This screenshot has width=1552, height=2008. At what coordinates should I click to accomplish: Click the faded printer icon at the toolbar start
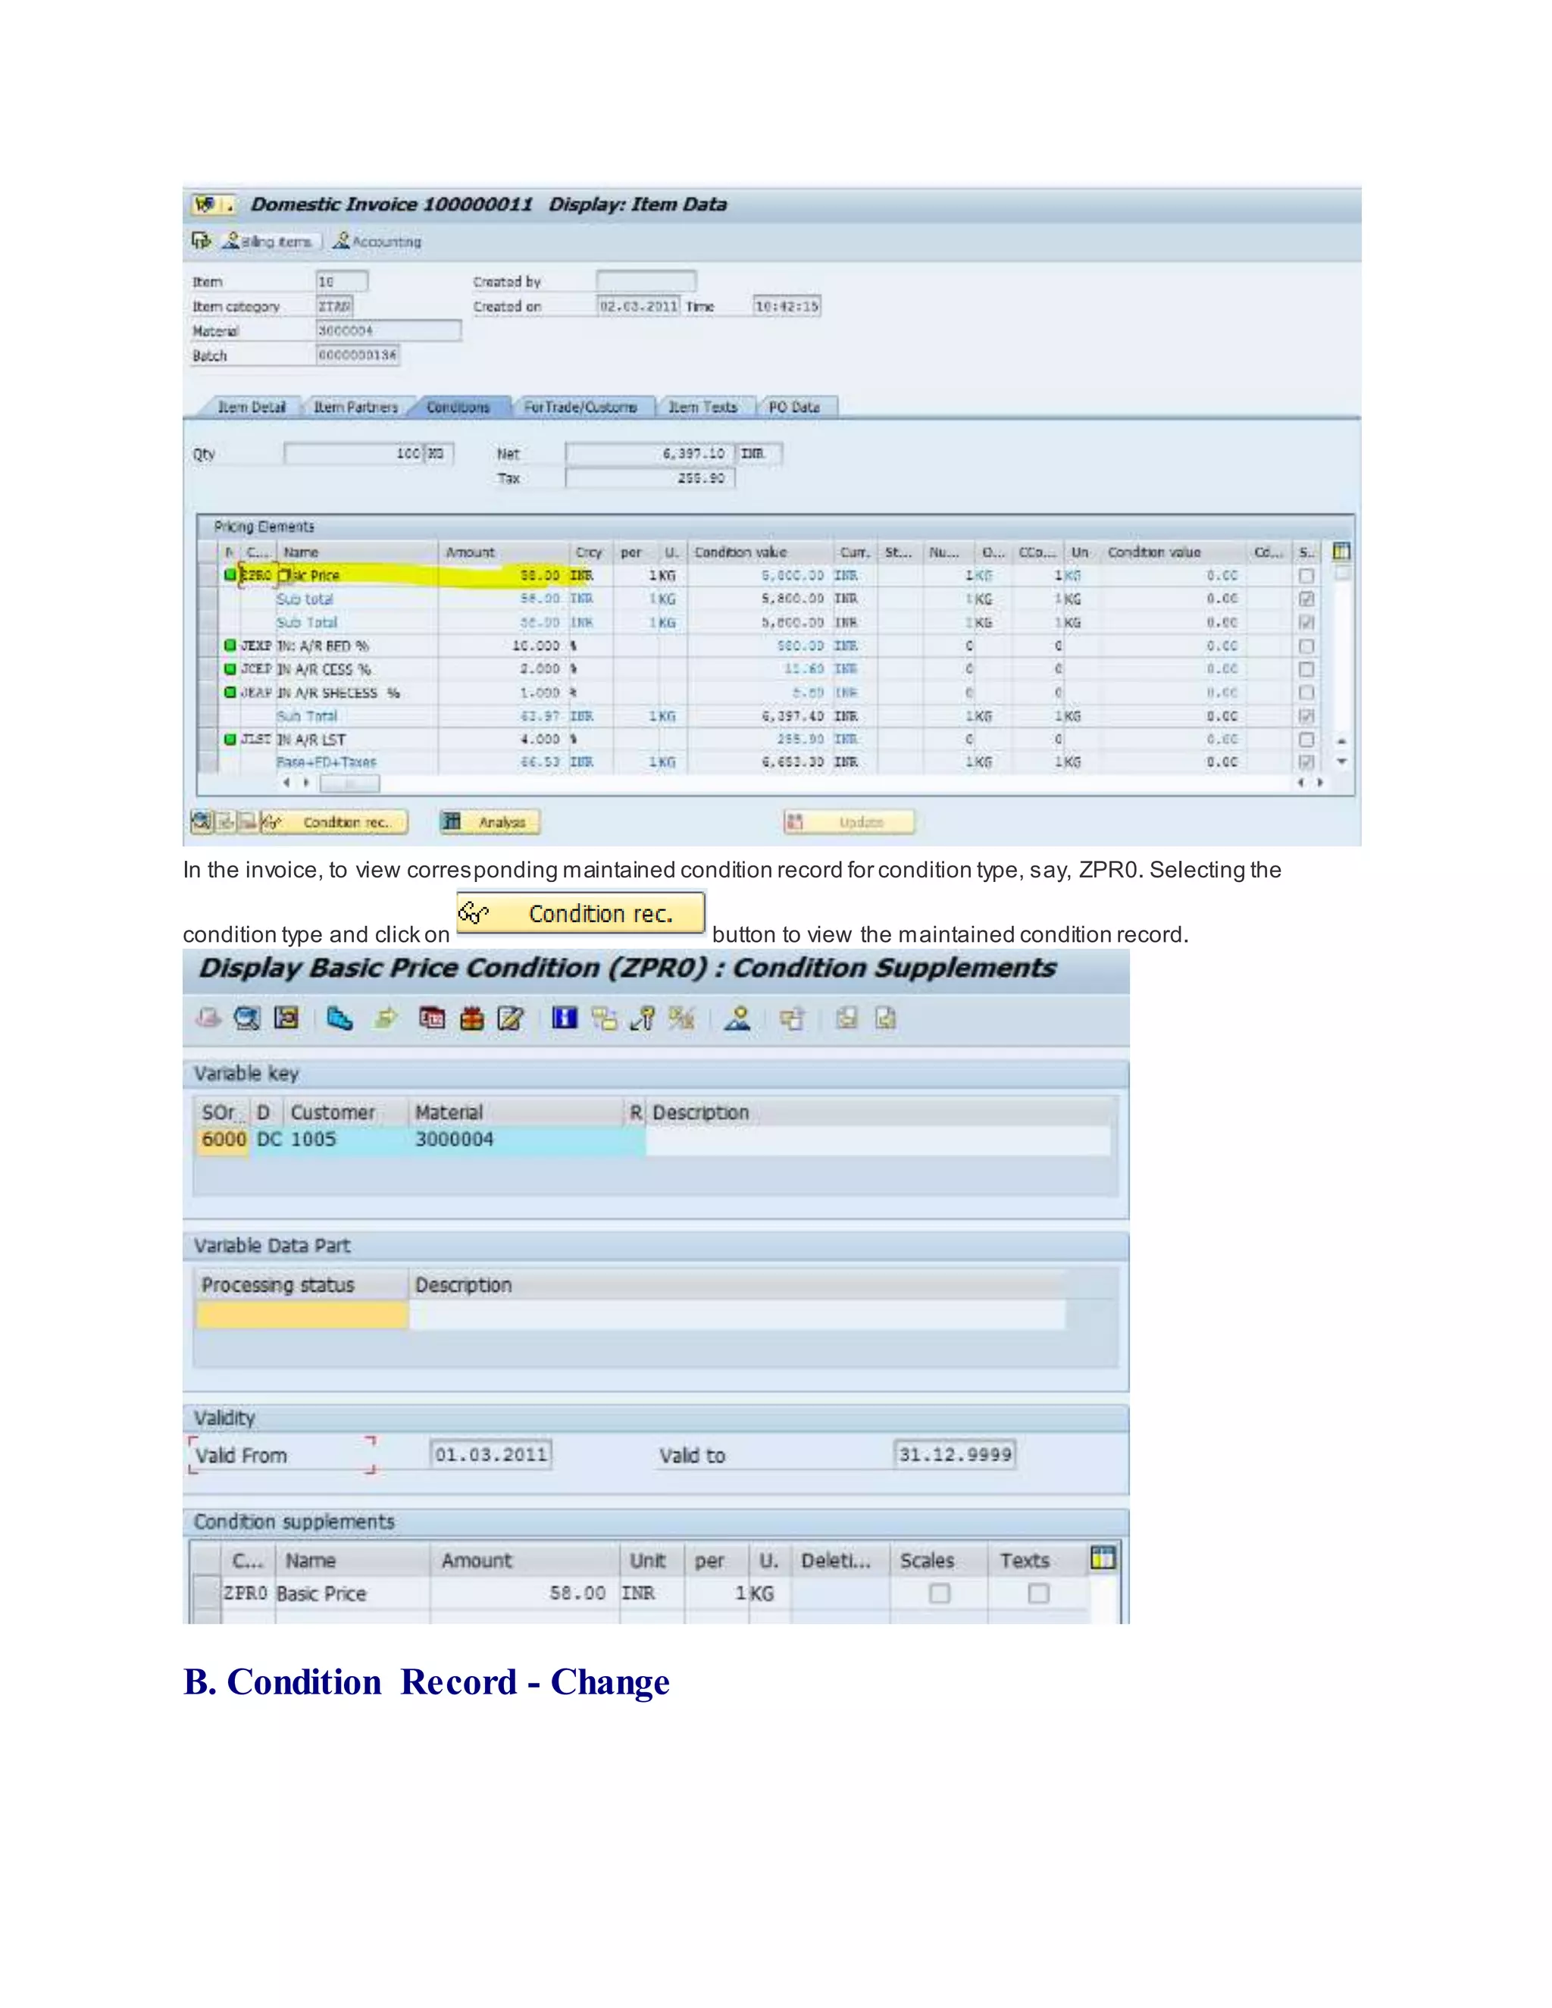pos(208,1018)
